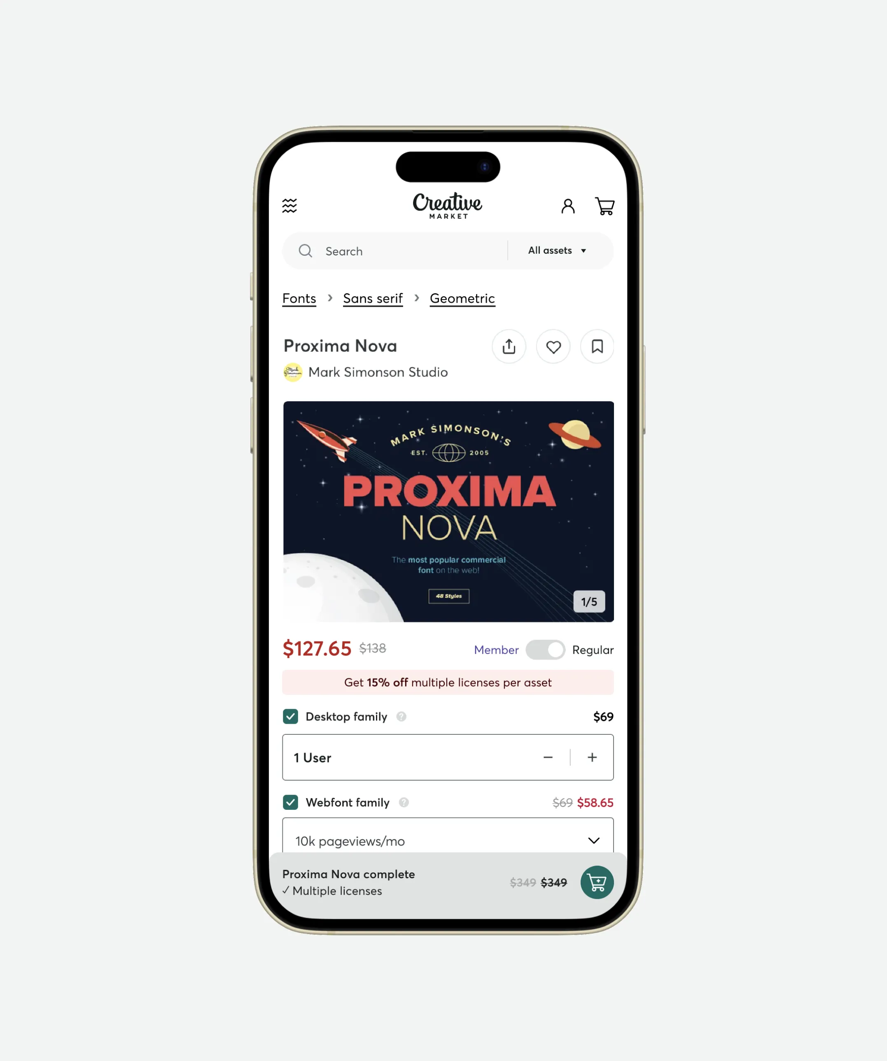Click the share icon for Proxima Nova
This screenshot has width=887, height=1061.
[509, 346]
